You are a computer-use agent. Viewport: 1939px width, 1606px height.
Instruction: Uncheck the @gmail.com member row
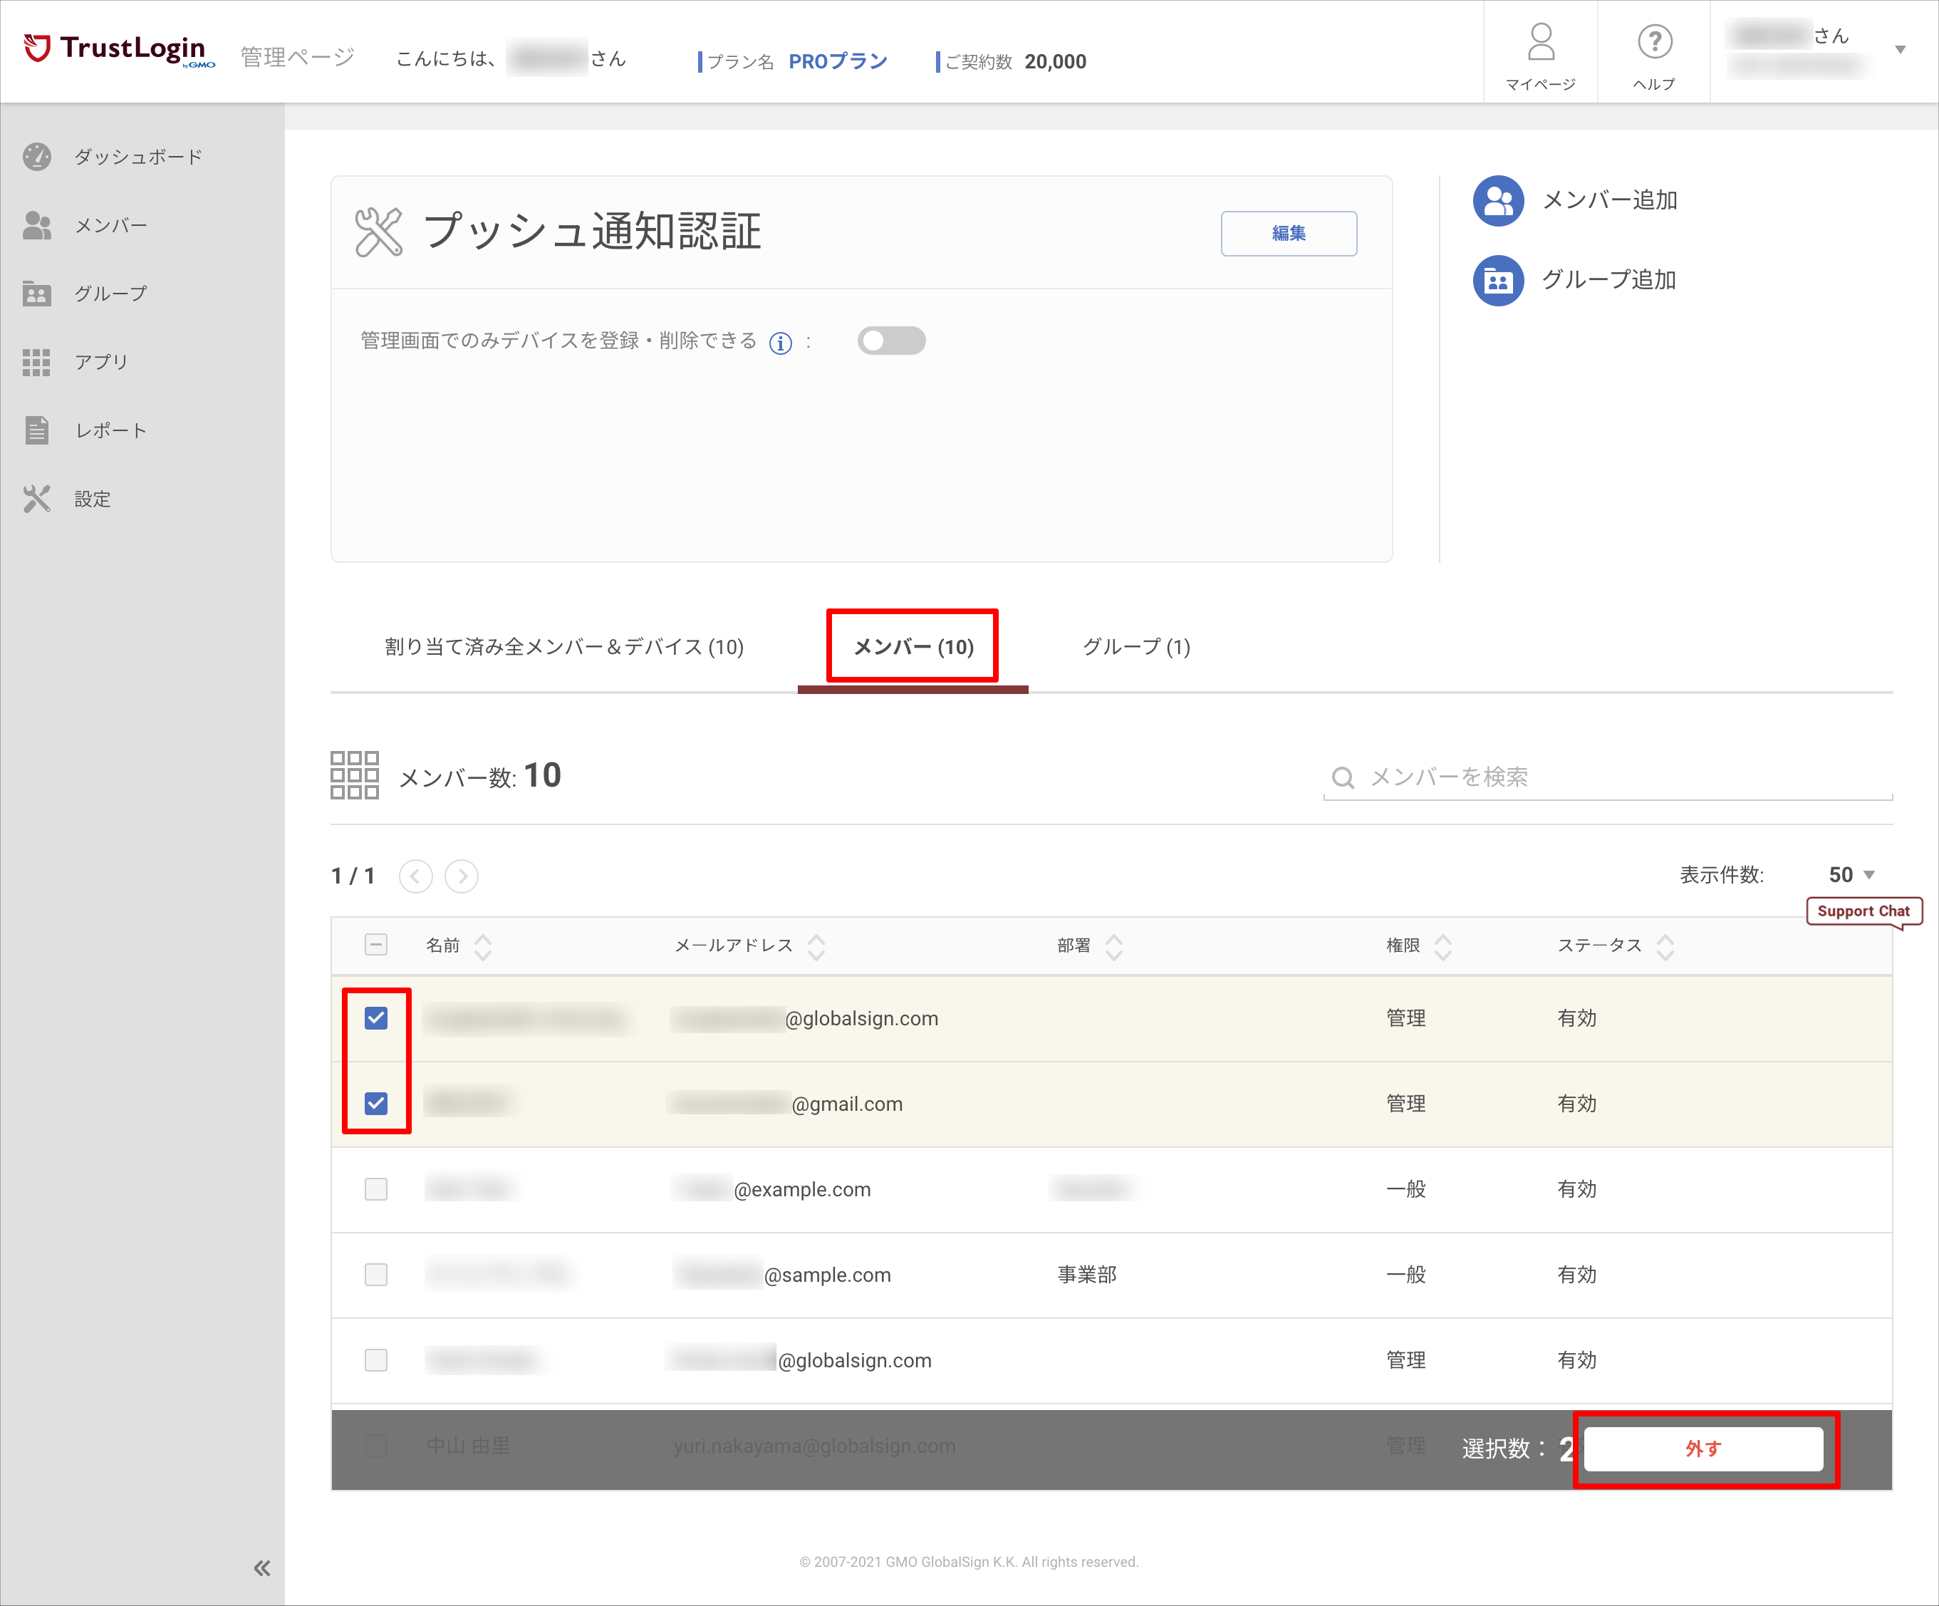tap(376, 1103)
